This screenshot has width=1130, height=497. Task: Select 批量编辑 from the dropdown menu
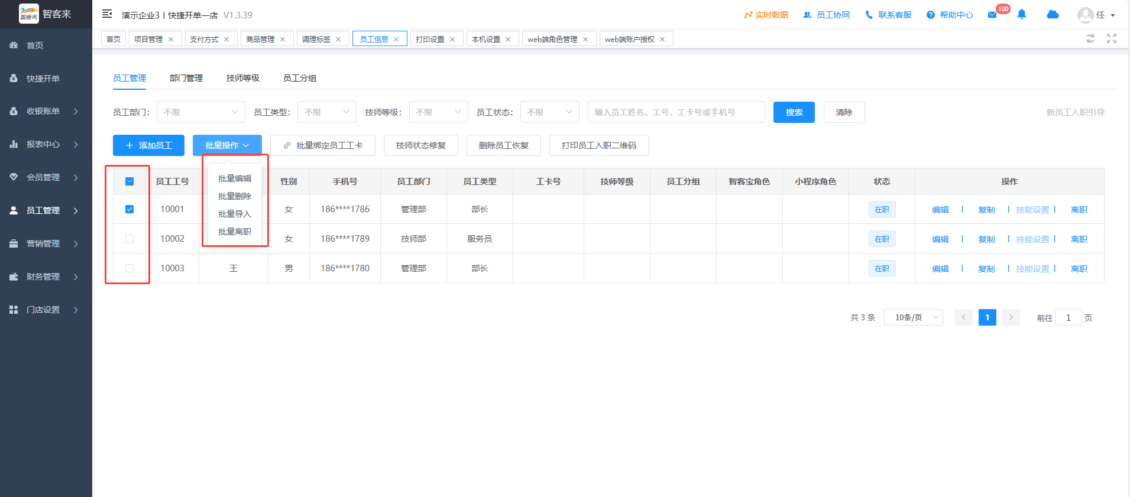point(235,178)
